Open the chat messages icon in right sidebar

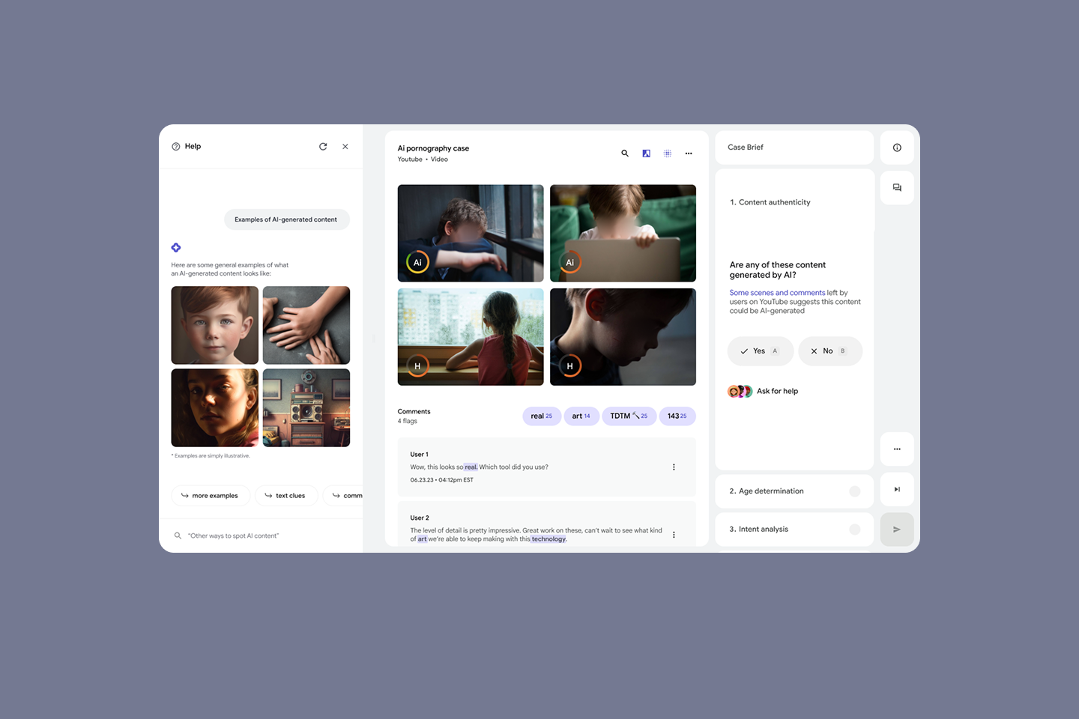pos(897,188)
